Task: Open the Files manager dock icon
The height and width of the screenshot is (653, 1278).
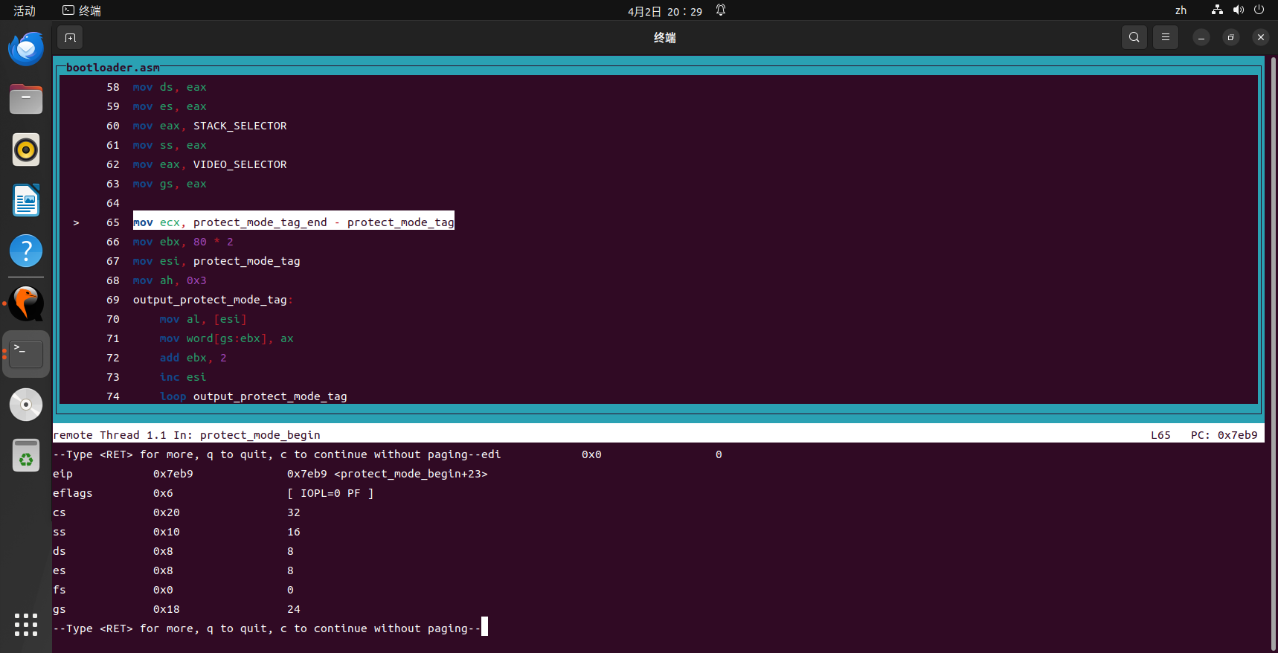Action: 26,99
